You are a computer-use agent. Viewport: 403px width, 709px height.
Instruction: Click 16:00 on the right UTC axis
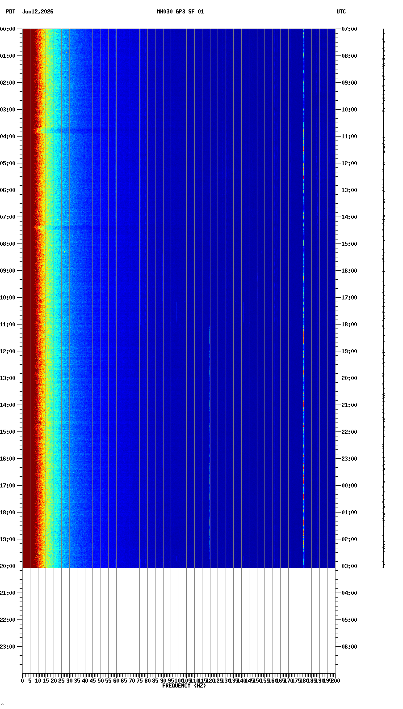tap(349, 271)
